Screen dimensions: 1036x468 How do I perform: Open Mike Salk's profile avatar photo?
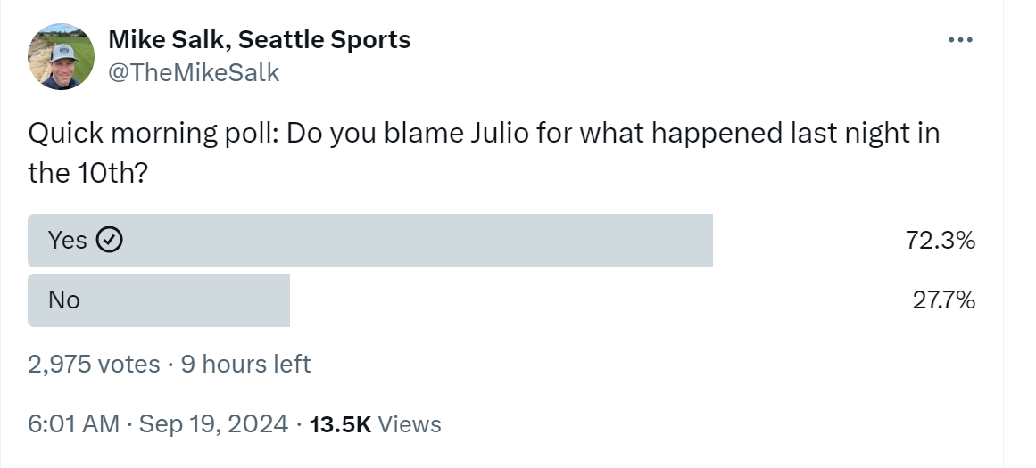coord(61,57)
